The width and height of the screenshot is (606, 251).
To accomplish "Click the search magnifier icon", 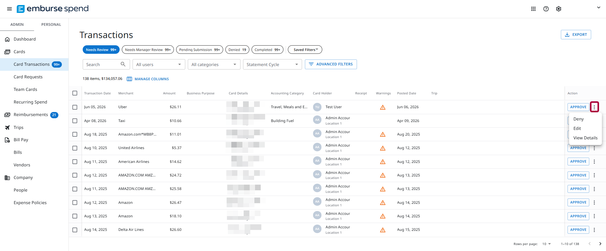I will coord(123,64).
